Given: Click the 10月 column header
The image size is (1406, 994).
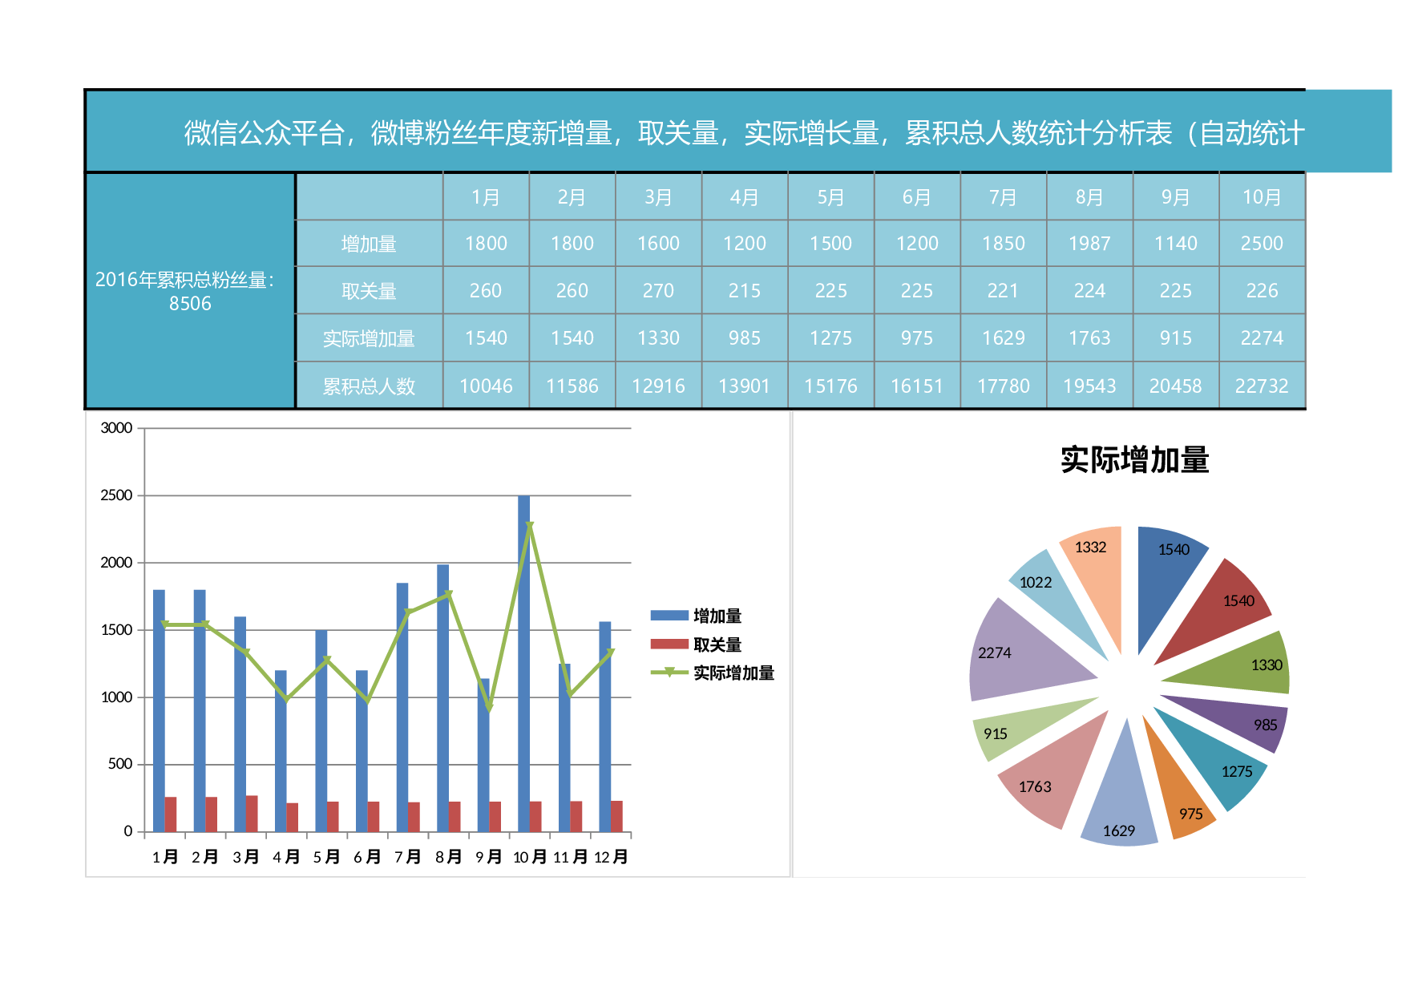Looking at the screenshot, I should coord(1263,197).
